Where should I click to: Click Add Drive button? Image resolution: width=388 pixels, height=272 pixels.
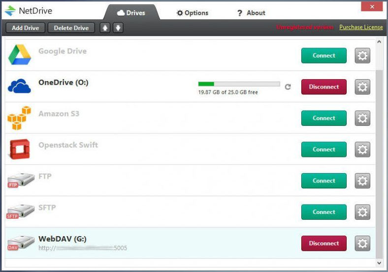pyautogui.click(x=25, y=28)
